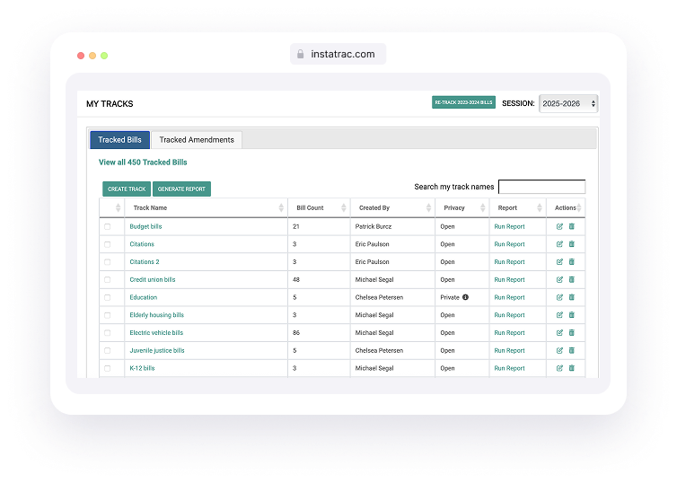Delete the Electric vehicle bills track
This screenshot has width=677, height=483.
572,333
